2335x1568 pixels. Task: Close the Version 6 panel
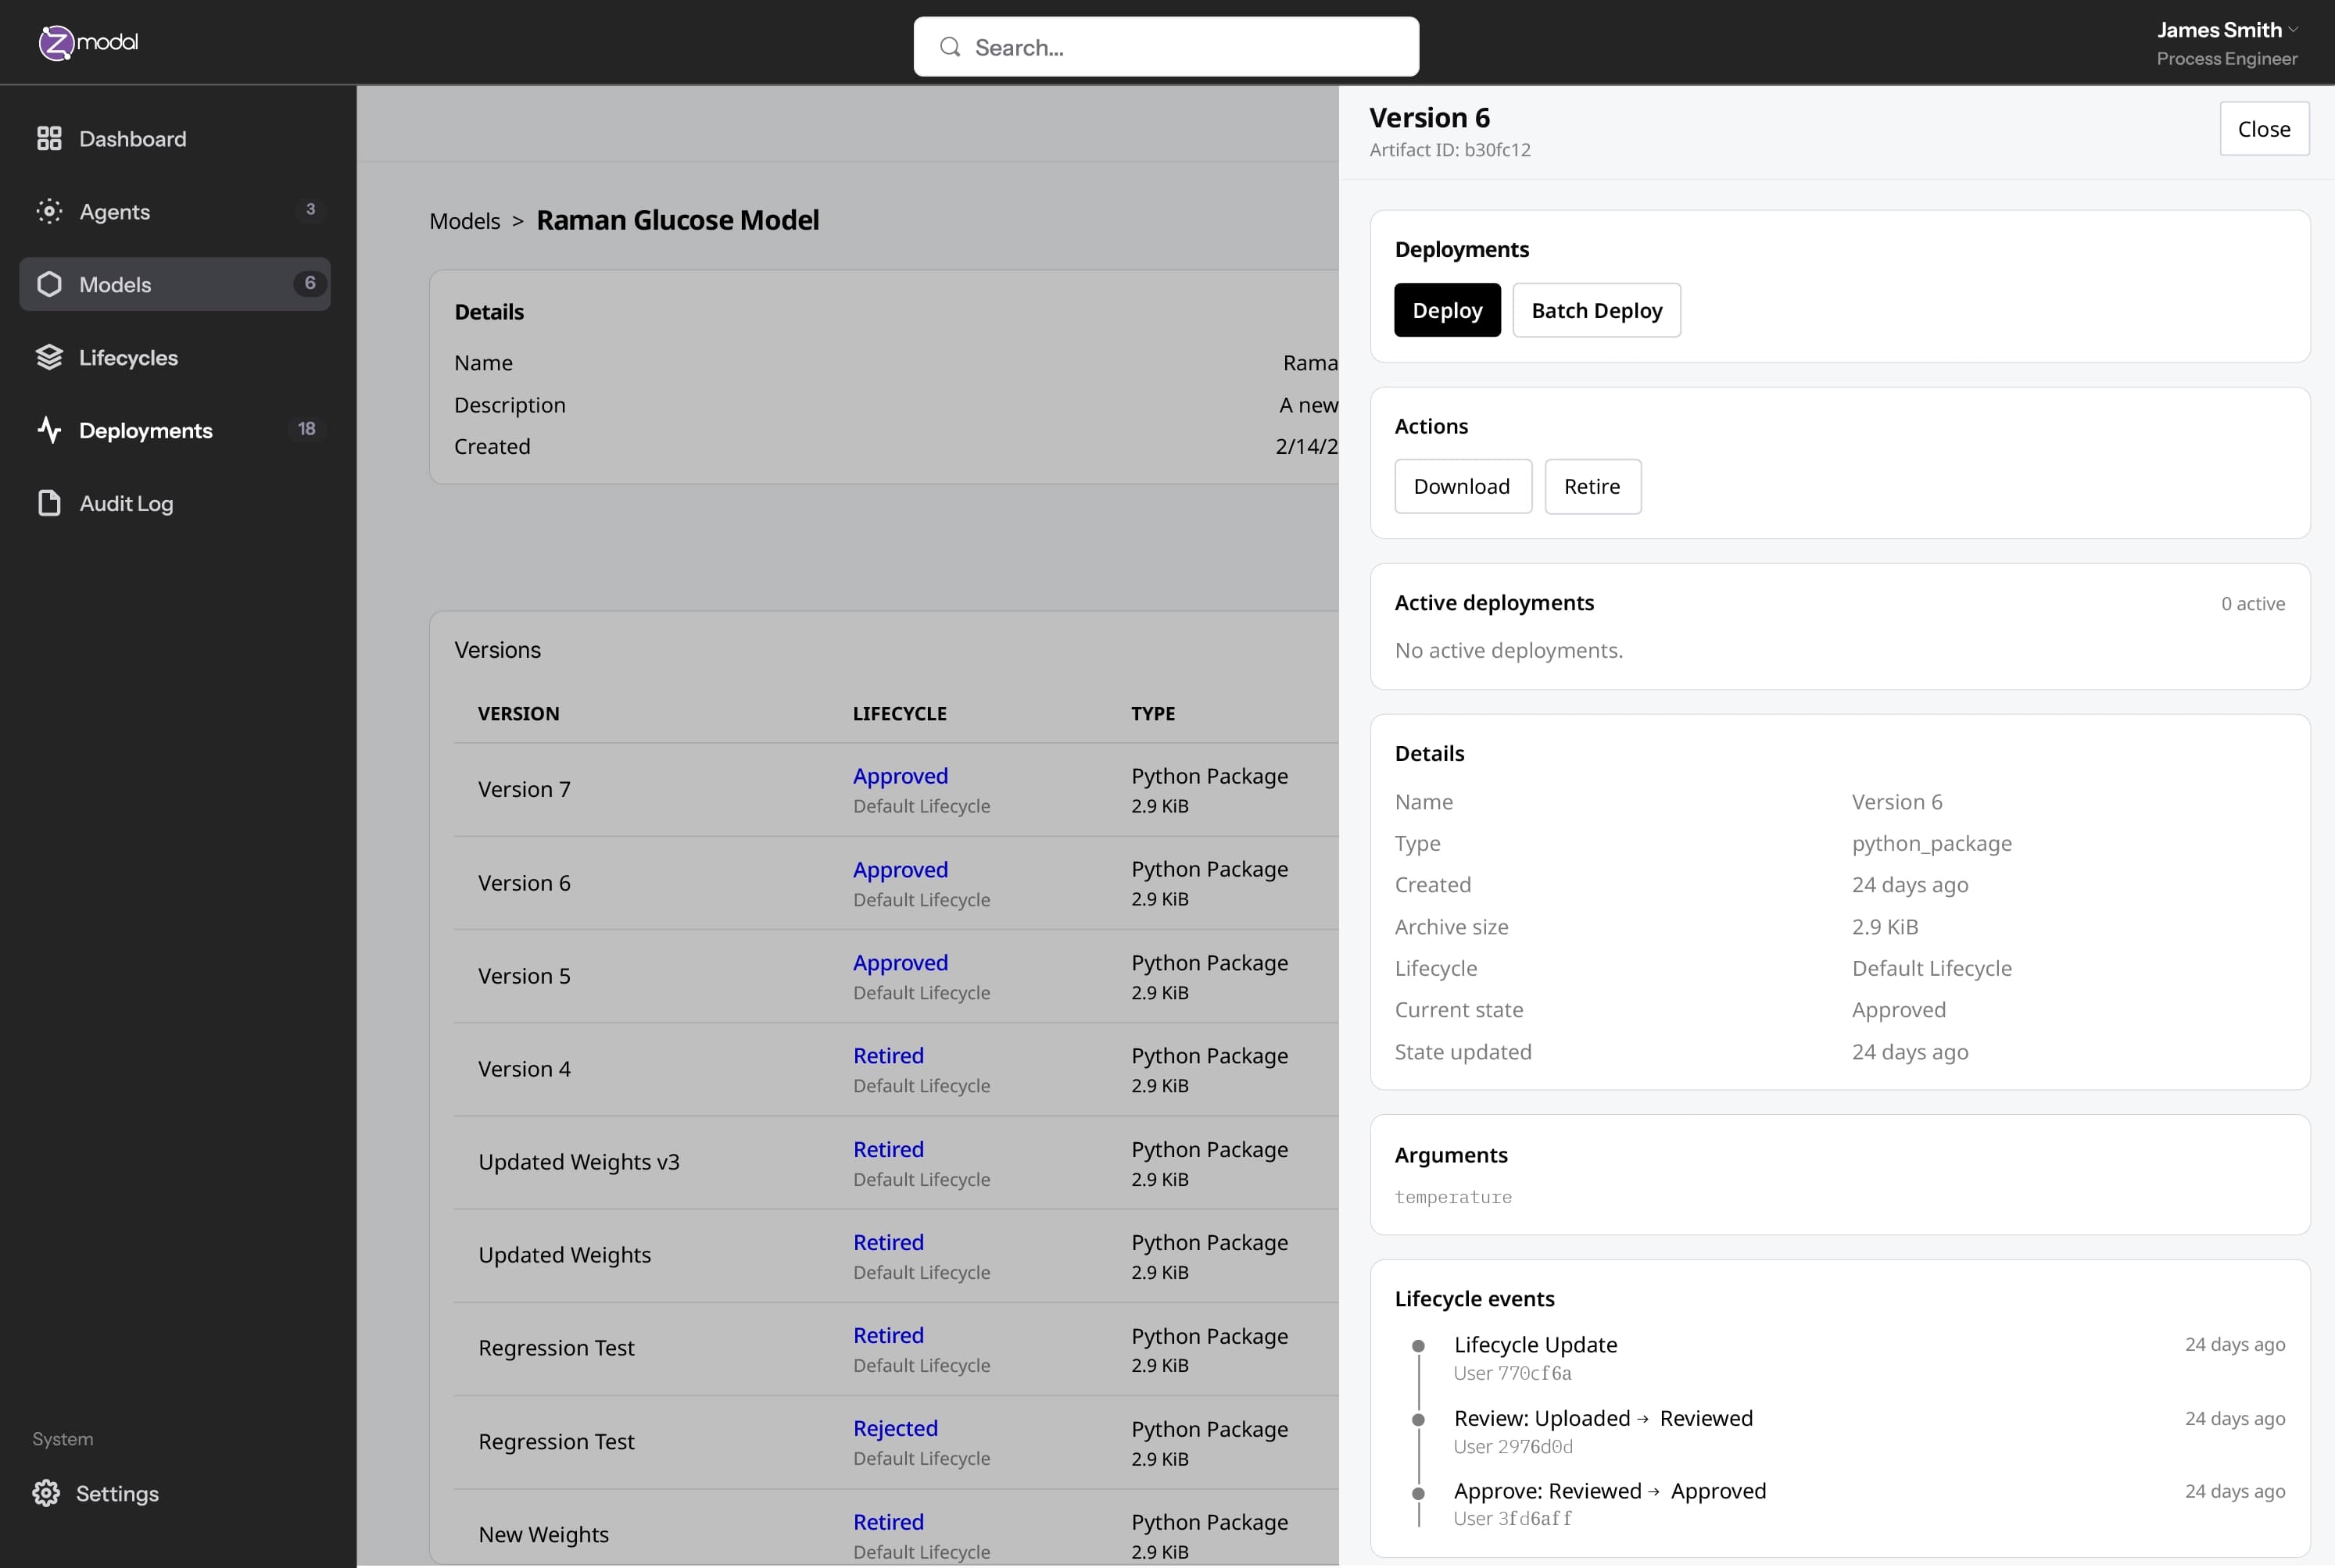2264,129
